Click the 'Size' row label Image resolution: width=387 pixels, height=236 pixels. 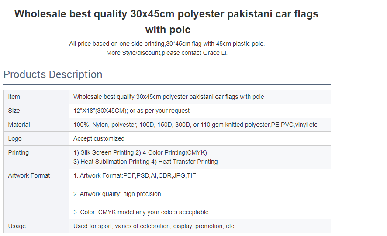[14, 111]
